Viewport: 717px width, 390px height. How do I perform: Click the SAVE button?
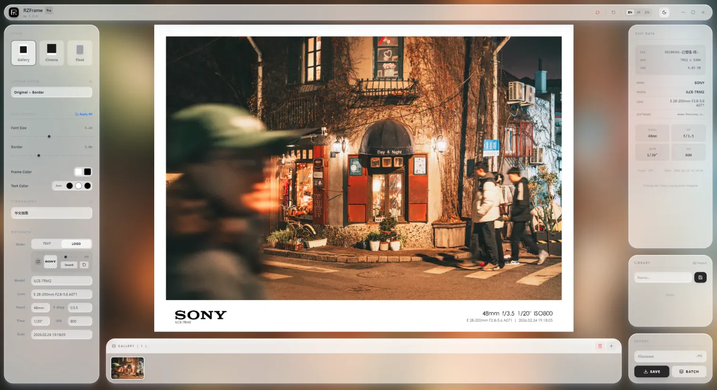point(651,372)
